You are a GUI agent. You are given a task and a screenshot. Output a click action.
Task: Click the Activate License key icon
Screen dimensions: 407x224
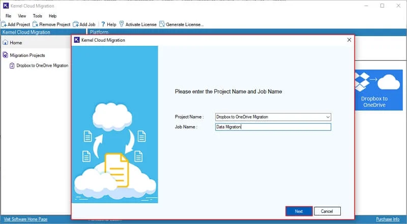[122, 24]
